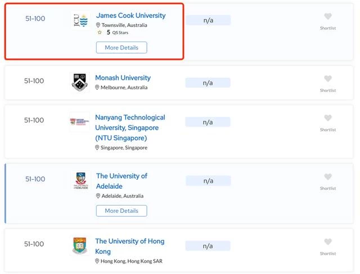Click n/a score for Nanyang Technological University
This screenshot has height=274, width=360.
pyautogui.click(x=208, y=122)
